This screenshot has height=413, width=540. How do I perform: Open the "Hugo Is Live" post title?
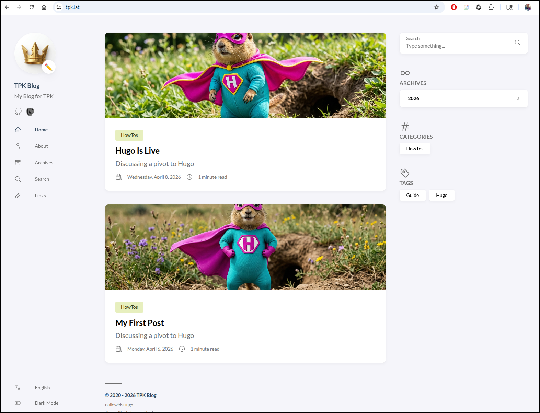pos(137,151)
